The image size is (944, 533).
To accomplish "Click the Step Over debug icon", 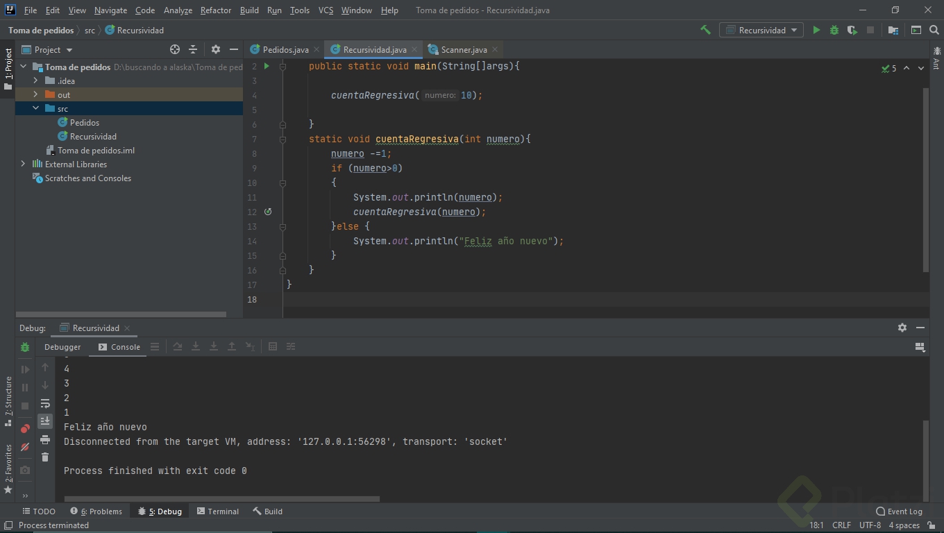I will (178, 346).
